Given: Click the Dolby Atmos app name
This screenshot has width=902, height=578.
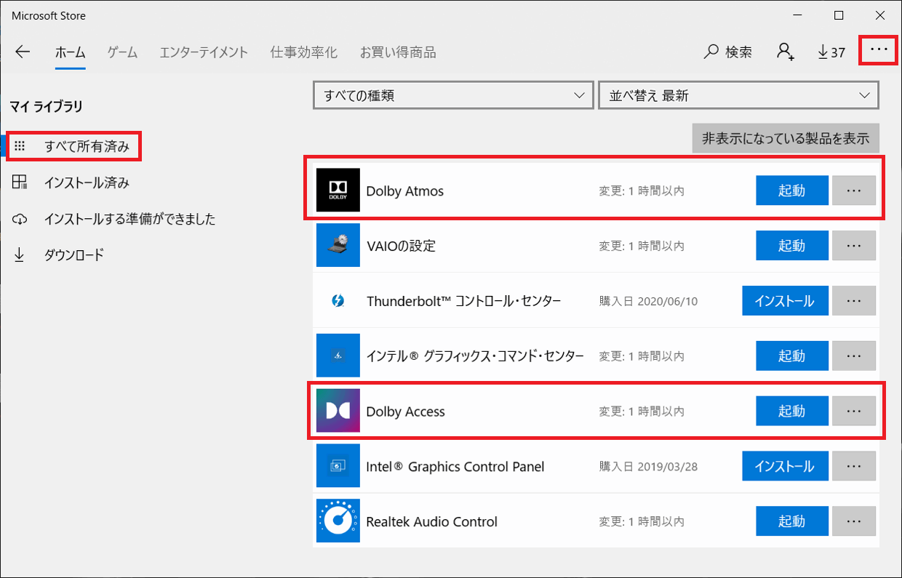Looking at the screenshot, I should 405,191.
